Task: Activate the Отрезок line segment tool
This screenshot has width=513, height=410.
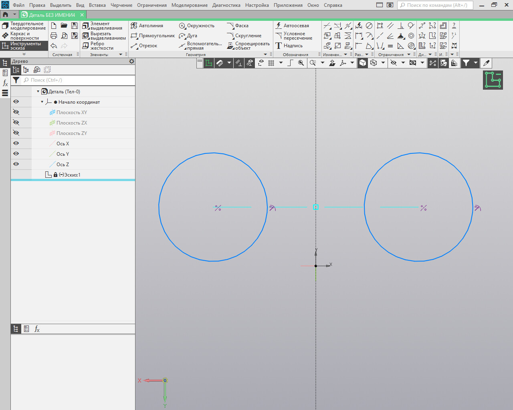Action: 144,46
